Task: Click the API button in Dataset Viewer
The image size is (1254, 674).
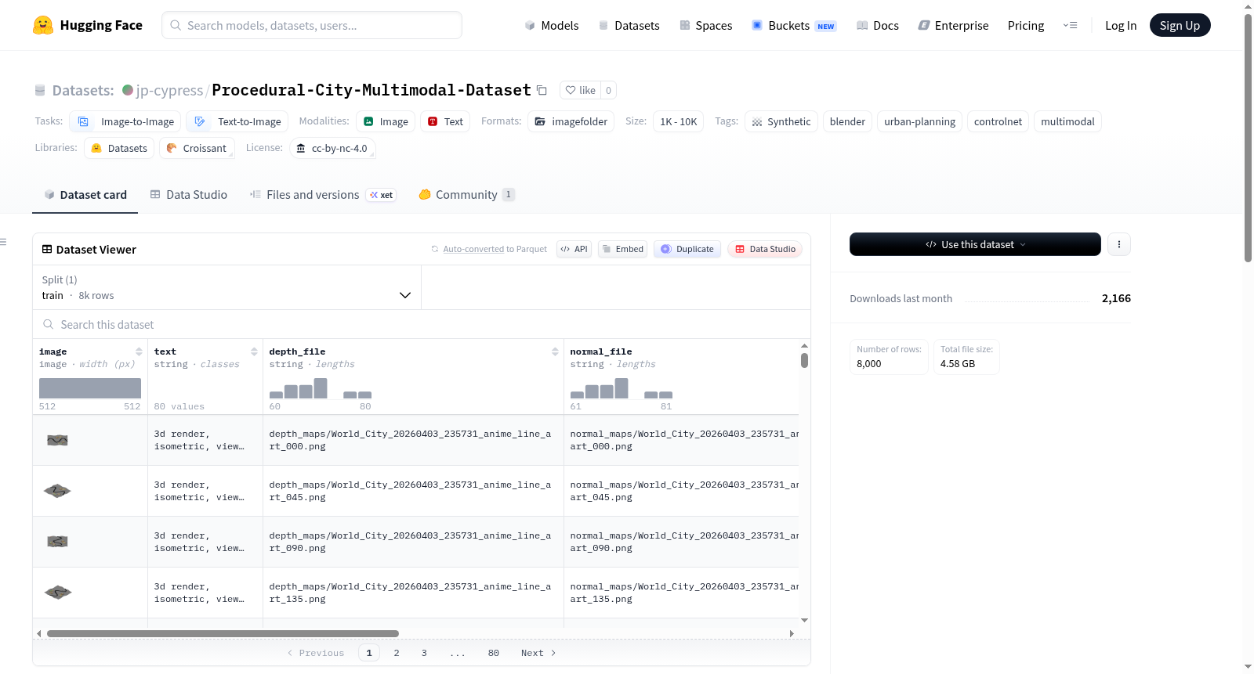Action: pyautogui.click(x=574, y=249)
